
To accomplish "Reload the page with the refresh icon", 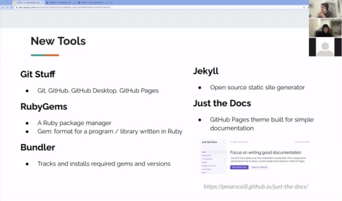I will click(11, 7).
